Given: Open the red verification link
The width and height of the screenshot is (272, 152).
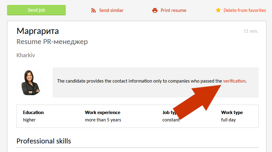Looking at the screenshot, I should tap(234, 81).
